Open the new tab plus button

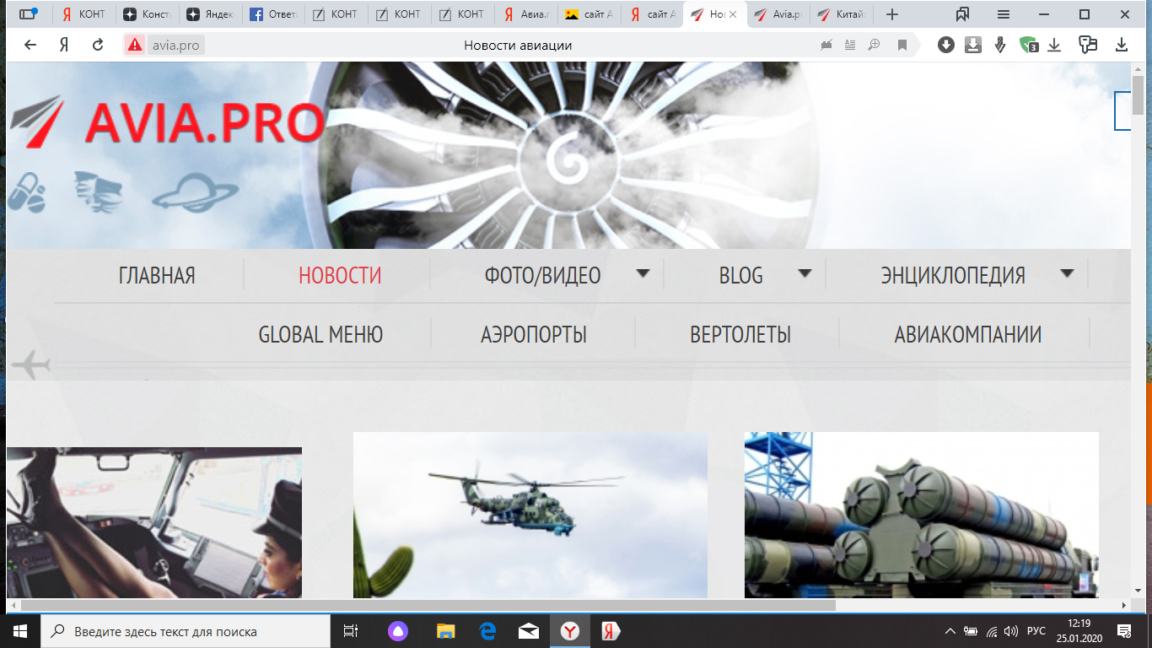(x=892, y=14)
